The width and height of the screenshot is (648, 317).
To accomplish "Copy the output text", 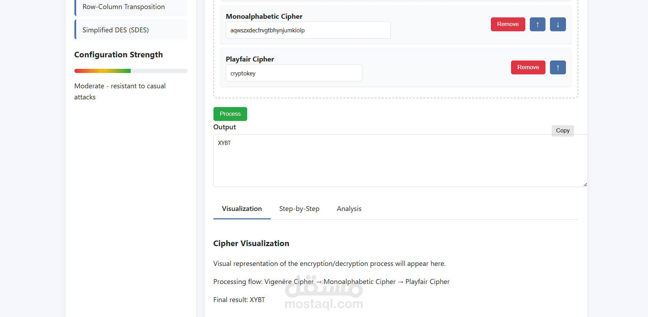I will pos(562,131).
